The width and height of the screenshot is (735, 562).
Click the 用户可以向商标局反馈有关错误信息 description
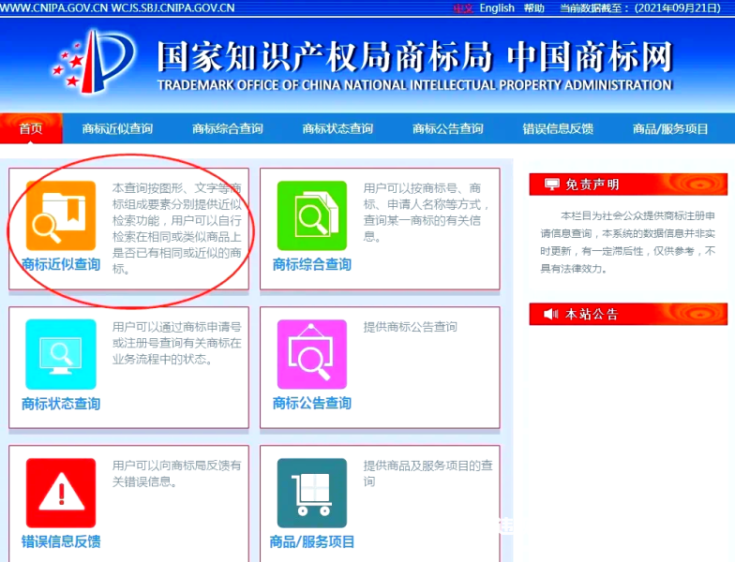176,474
